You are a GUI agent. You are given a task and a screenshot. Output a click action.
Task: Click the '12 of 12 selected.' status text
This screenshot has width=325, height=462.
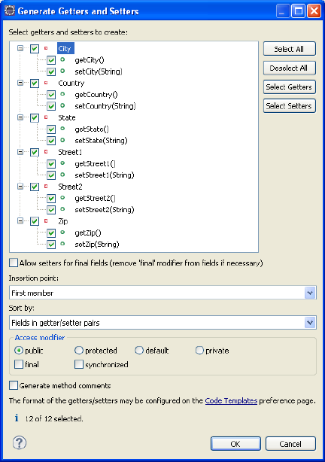click(54, 418)
